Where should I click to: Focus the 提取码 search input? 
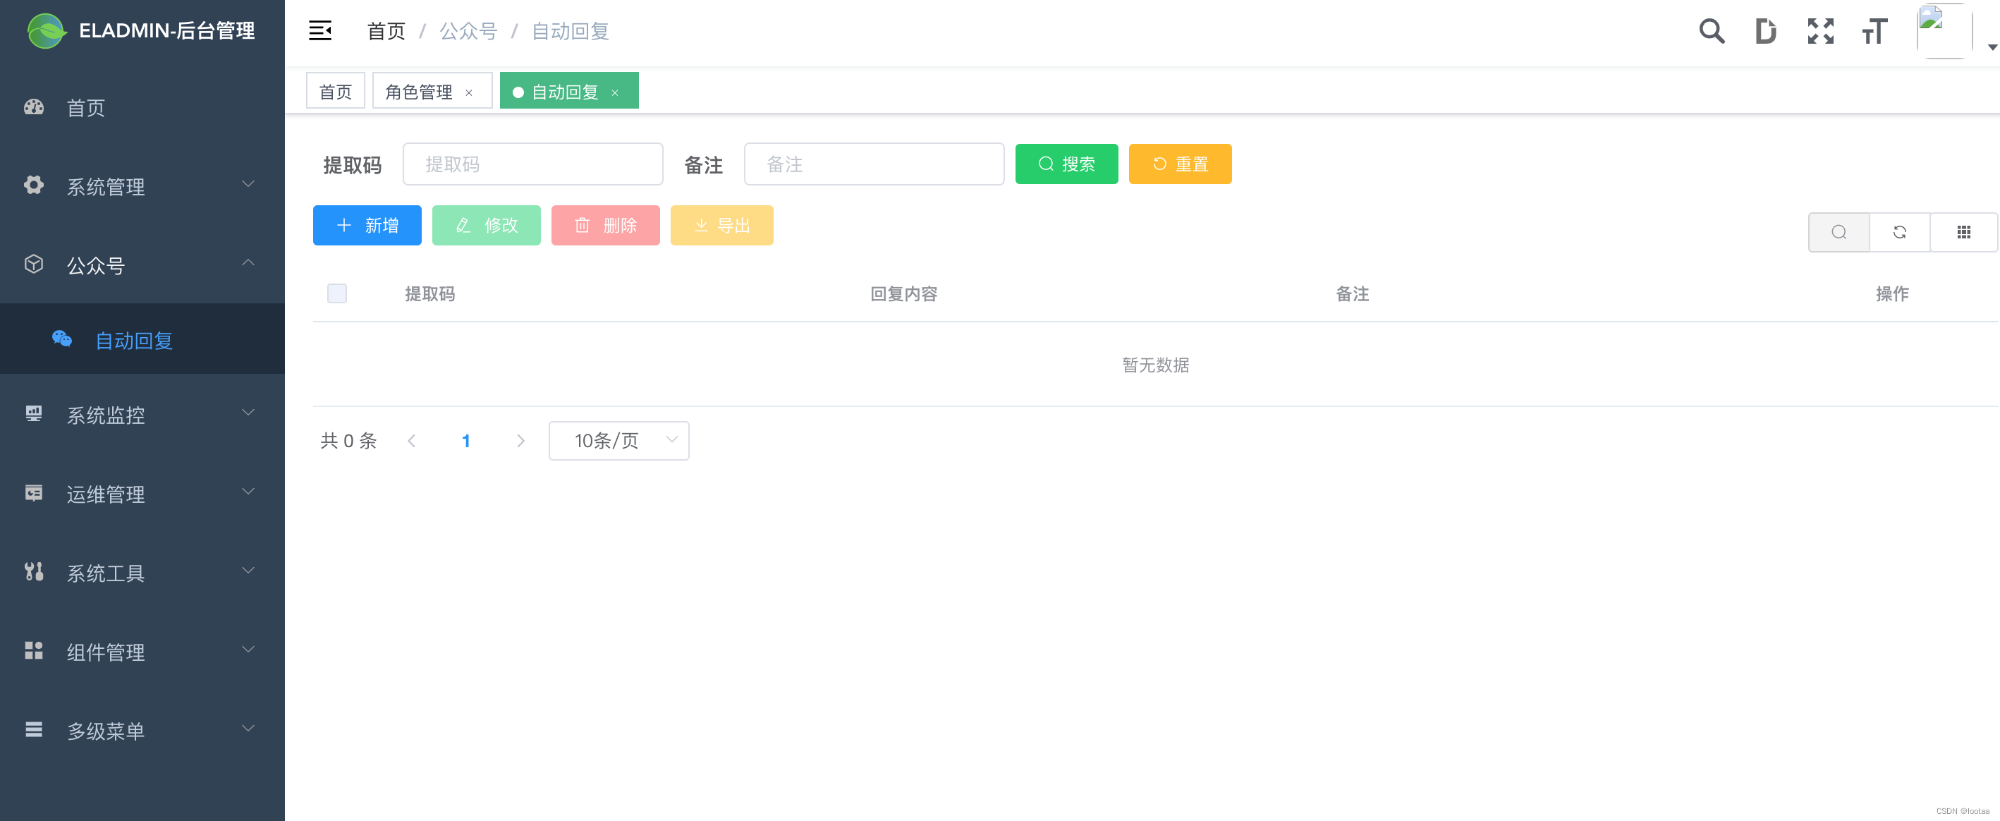(533, 164)
